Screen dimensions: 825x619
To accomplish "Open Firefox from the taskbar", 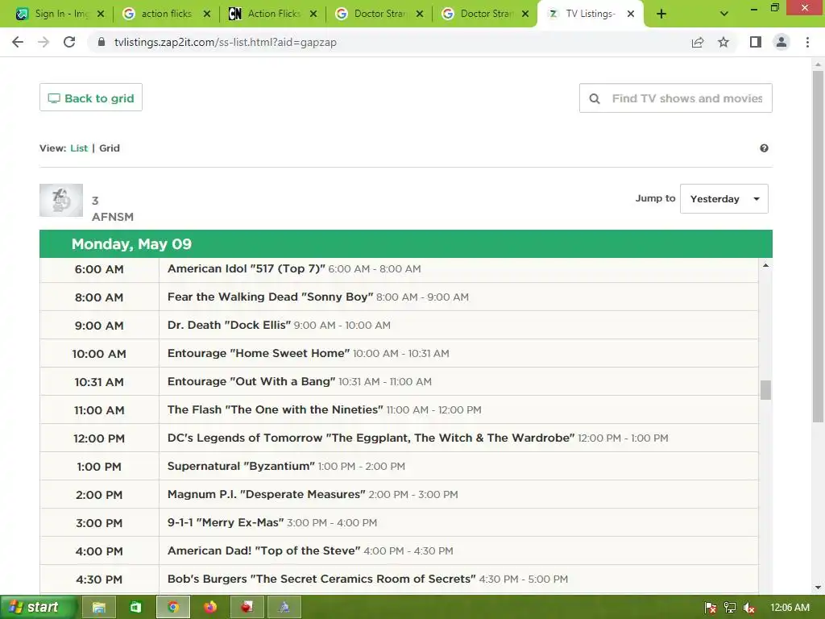I will (x=210, y=608).
